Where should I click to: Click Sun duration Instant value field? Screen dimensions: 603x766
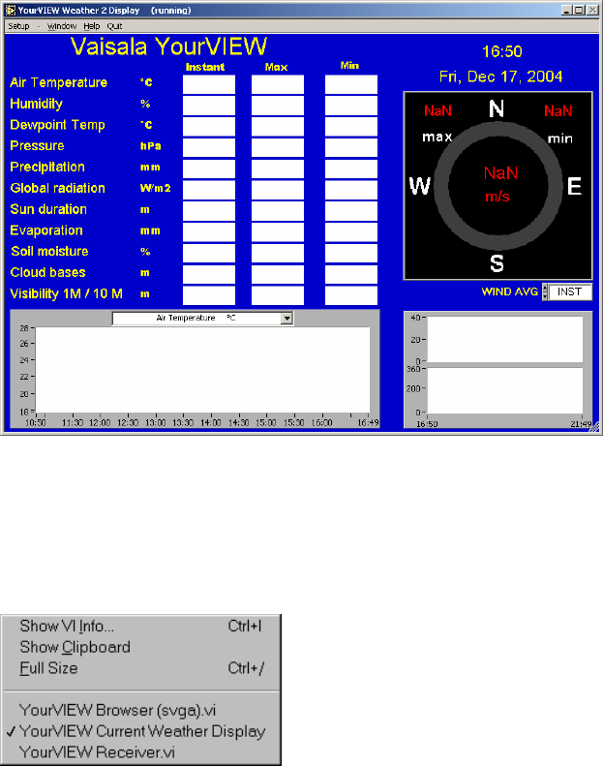(209, 211)
